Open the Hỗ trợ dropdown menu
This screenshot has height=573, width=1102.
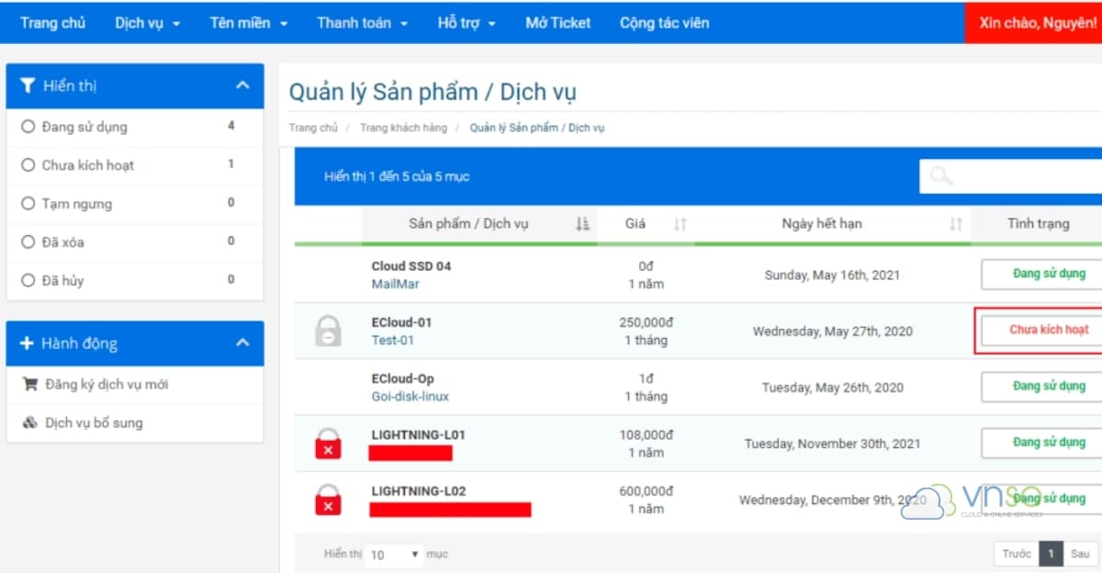click(467, 23)
